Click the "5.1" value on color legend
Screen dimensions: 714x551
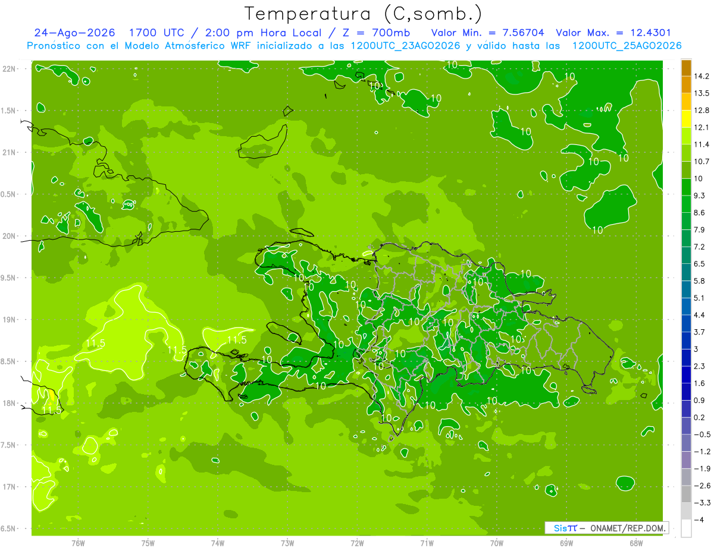(700, 298)
